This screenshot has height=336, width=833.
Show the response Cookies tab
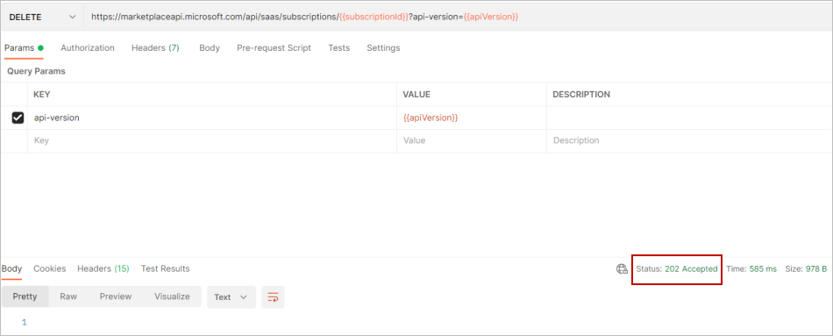(50, 269)
